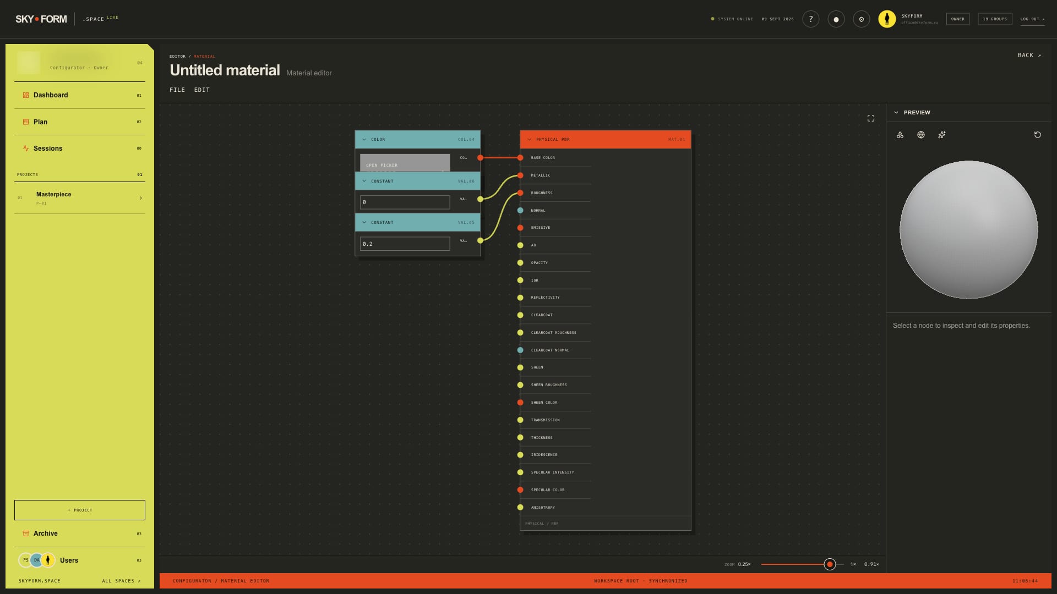Click the Thickness input socket
Screen dimensions: 1057x594
(x=520, y=438)
